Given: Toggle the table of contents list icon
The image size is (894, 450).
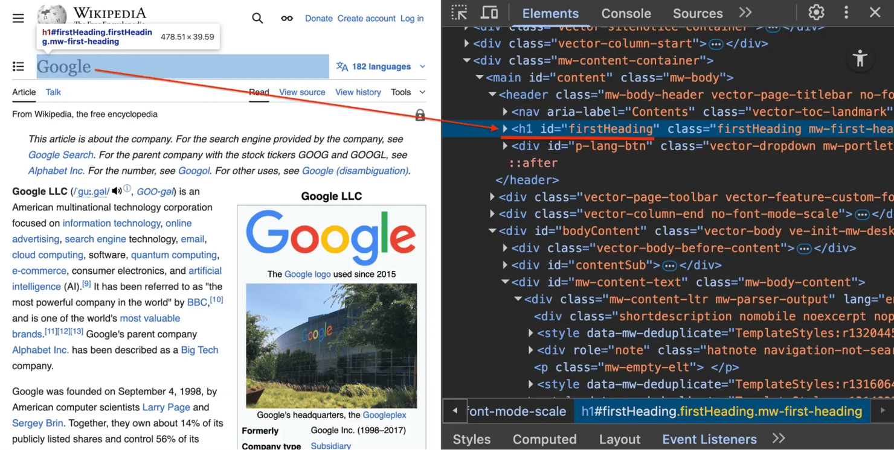Looking at the screenshot, I should click(x=18, y=66).
